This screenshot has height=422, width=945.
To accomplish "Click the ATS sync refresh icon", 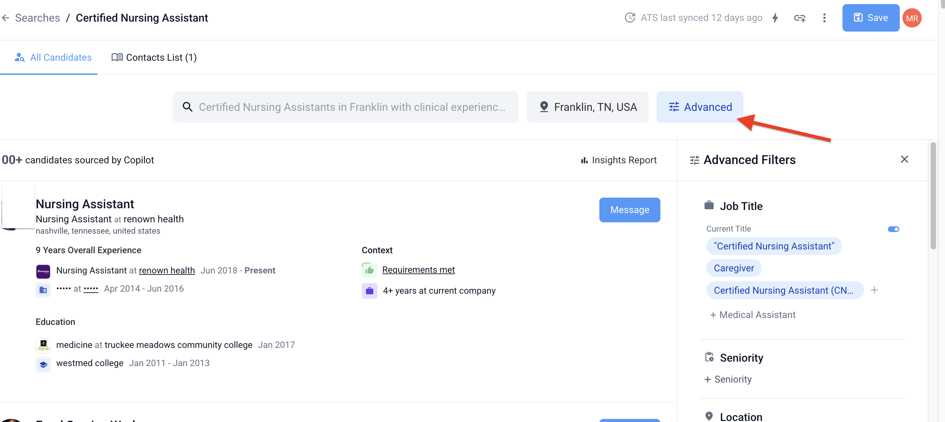I will pyautogui.click(x=630, y=18).
